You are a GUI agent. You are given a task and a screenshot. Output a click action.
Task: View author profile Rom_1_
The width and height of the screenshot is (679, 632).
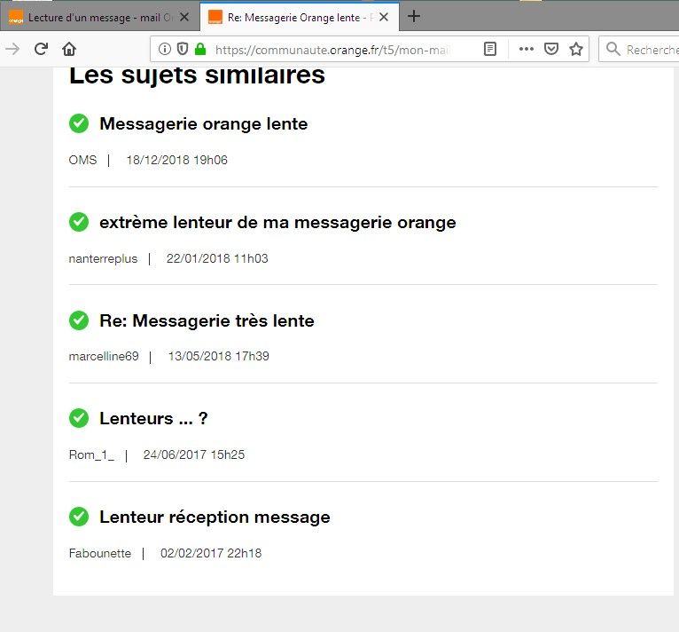coord(91,454)
